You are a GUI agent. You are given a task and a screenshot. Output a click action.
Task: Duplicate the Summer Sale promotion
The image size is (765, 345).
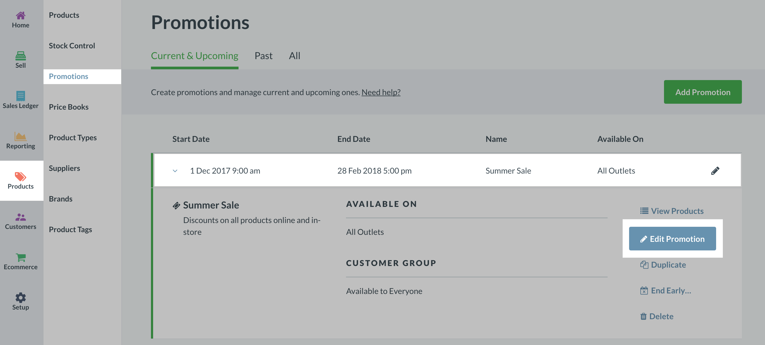663,264
